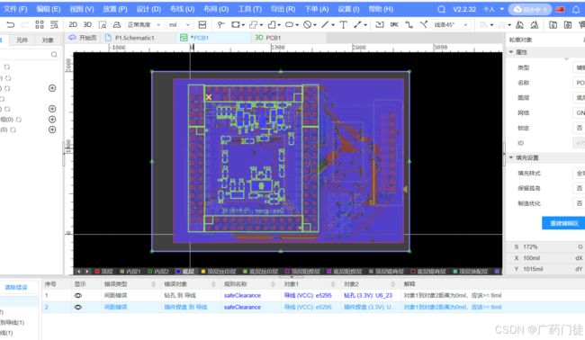585x340 pixels.
Task: Select the red top layer swatch
Action: pyautogui.click(x=97, y=272)
